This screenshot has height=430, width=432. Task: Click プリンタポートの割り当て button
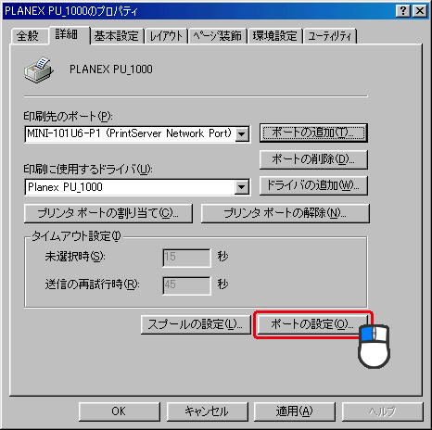tap(108, 213)
